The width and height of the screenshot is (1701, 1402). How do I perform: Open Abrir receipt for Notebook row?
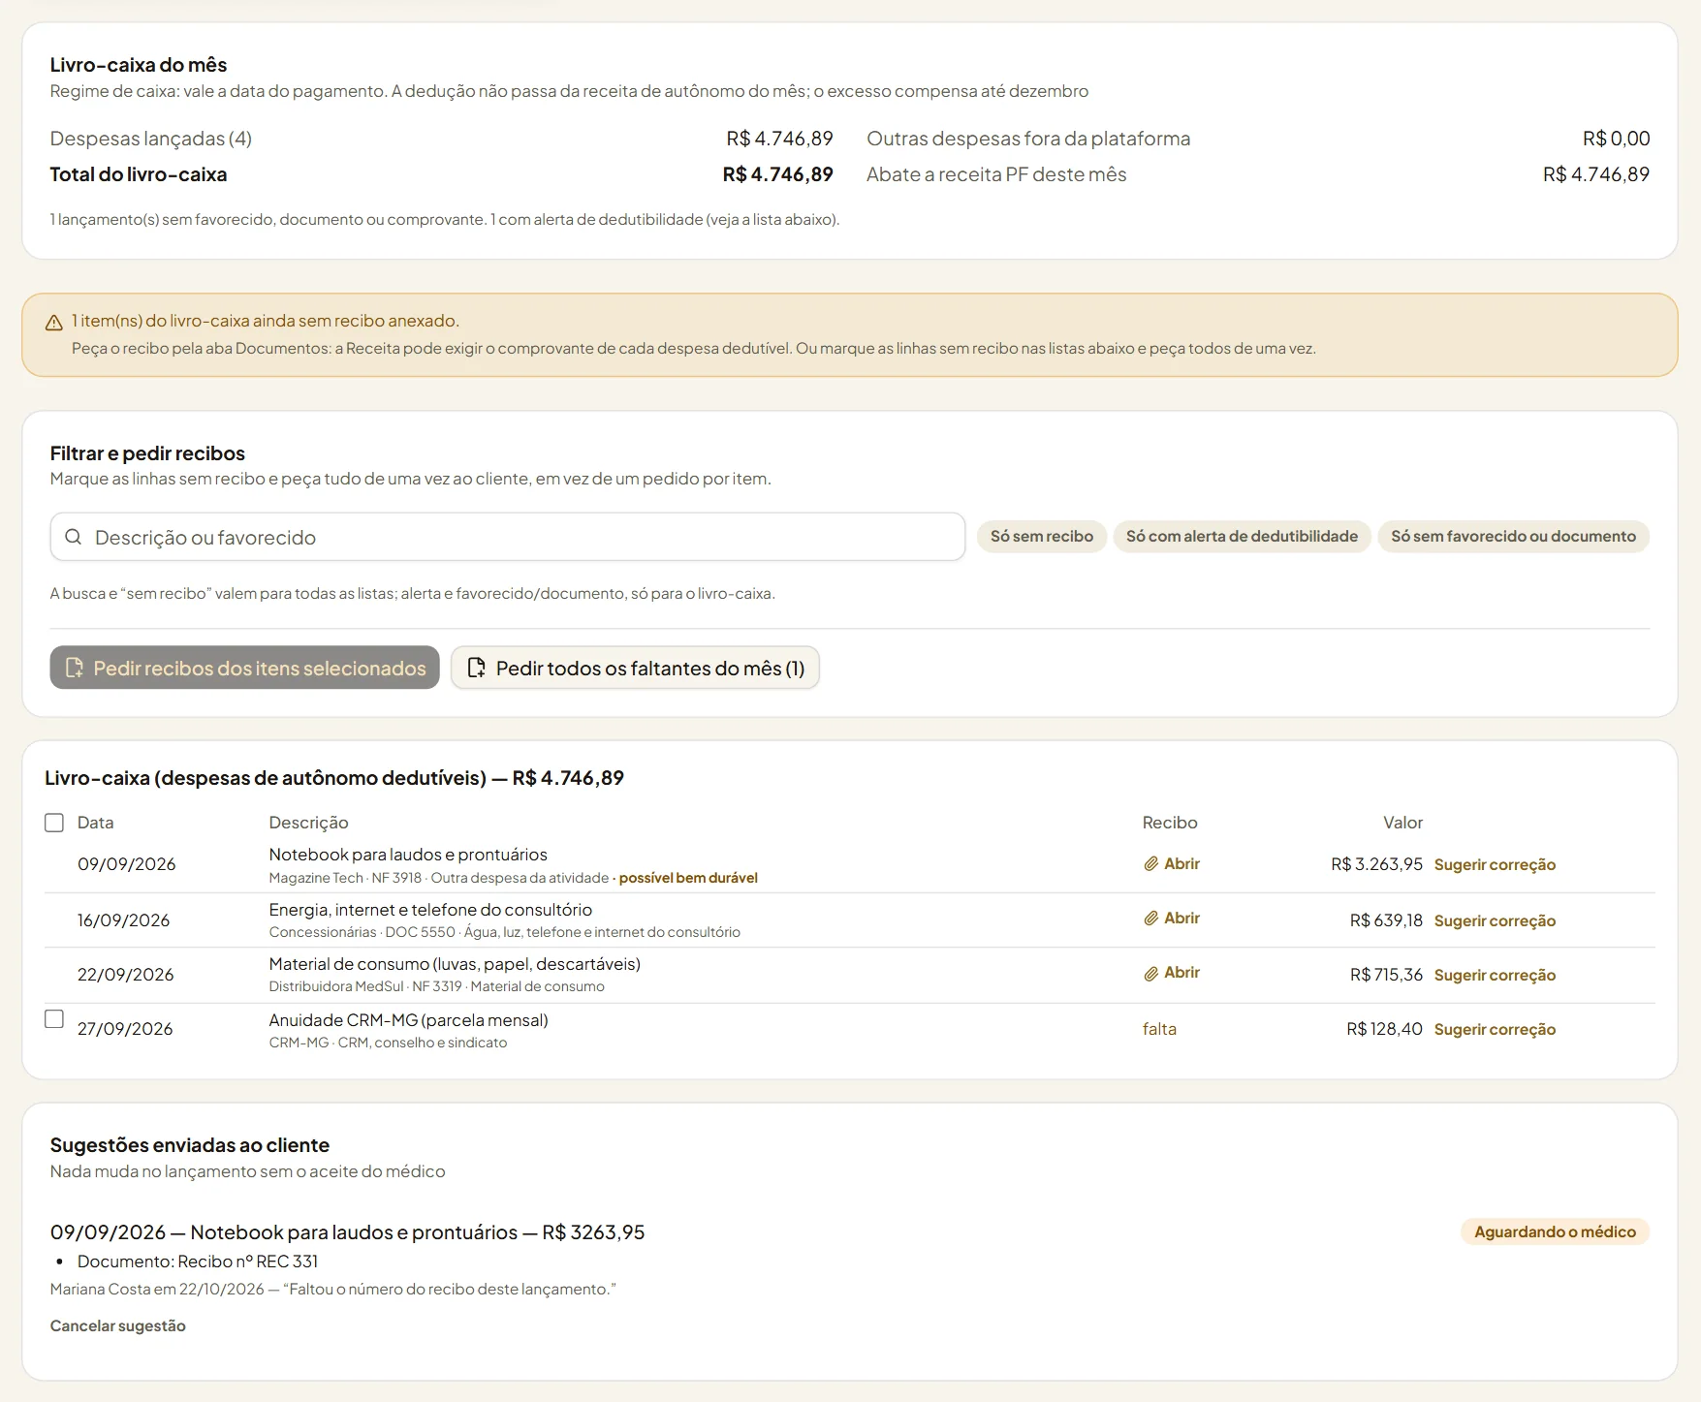coord(1172,863)
